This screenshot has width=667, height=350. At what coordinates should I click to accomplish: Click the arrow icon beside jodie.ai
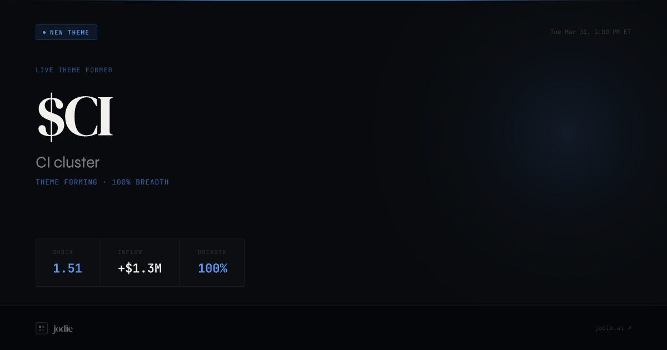coord(629,328)
